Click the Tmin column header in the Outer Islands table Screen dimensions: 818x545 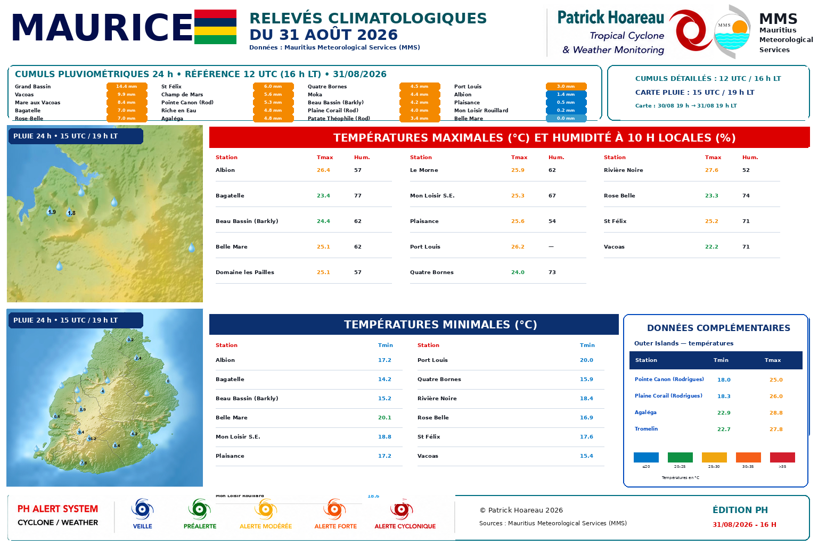tap(721, 360)
